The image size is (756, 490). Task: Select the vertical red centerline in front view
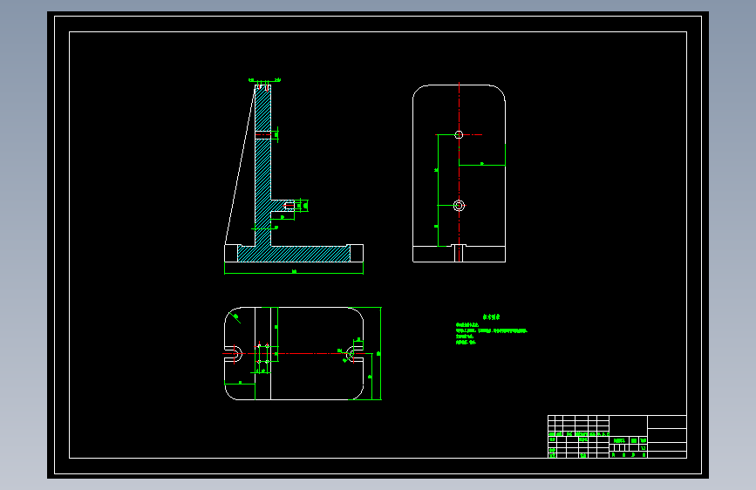pos(459,172)
